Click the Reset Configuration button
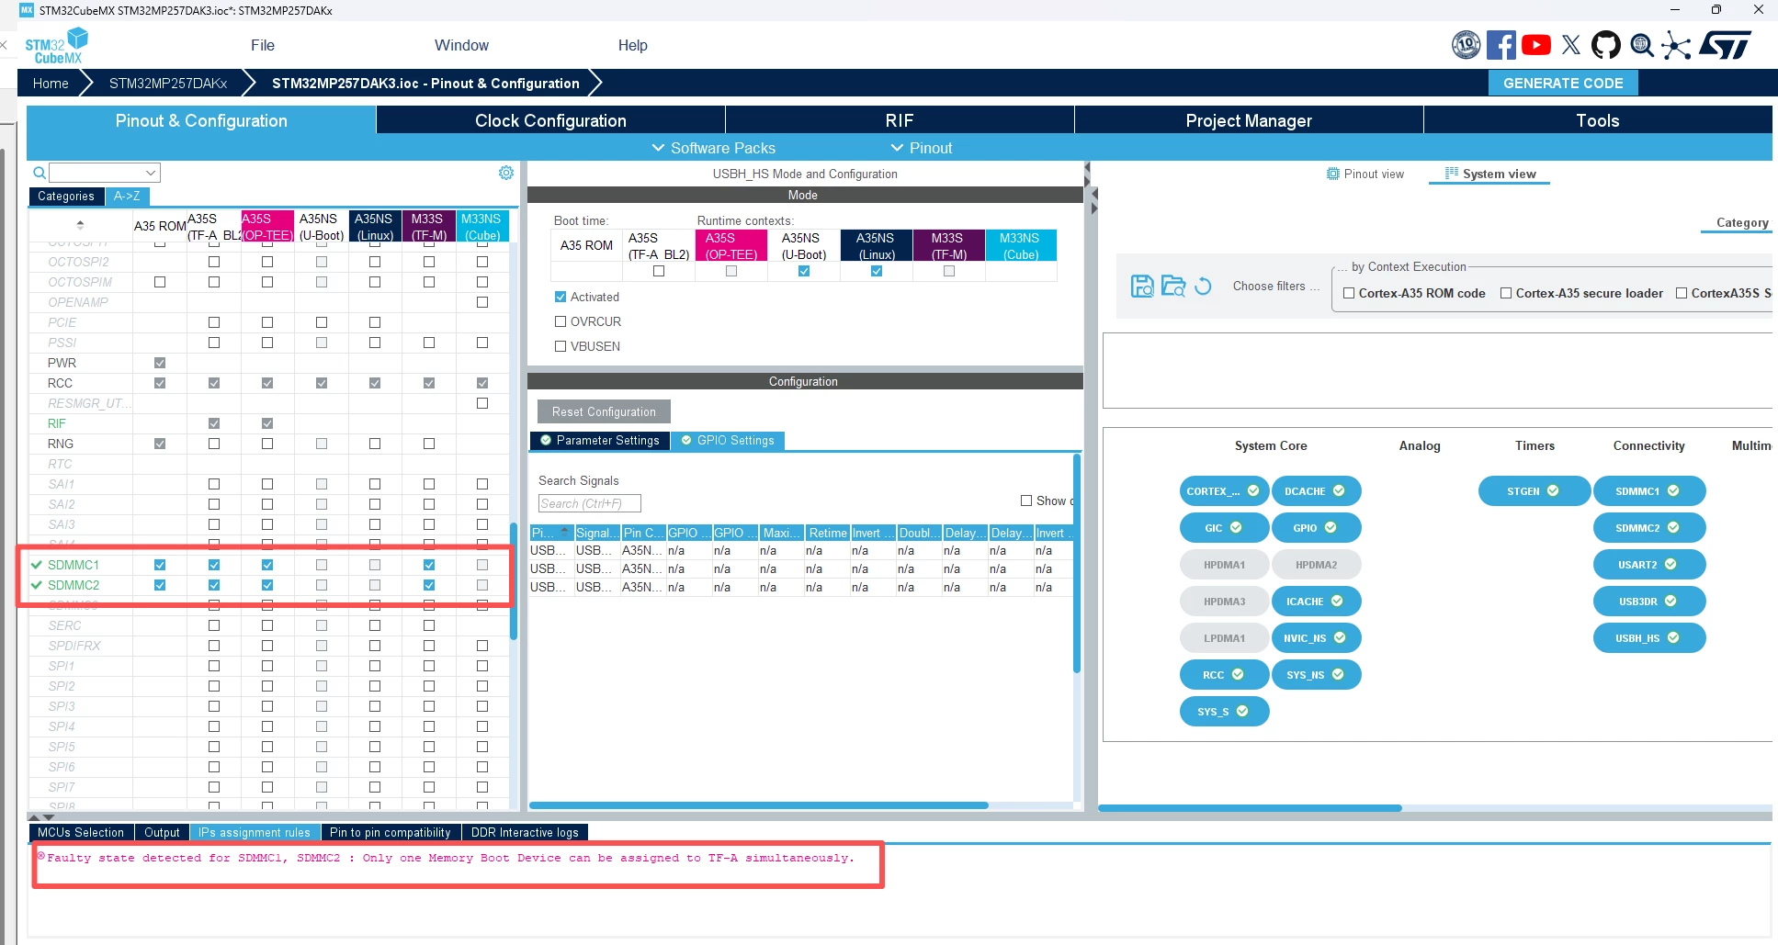Screen dimensions: 1778x945 coord(604,411)
